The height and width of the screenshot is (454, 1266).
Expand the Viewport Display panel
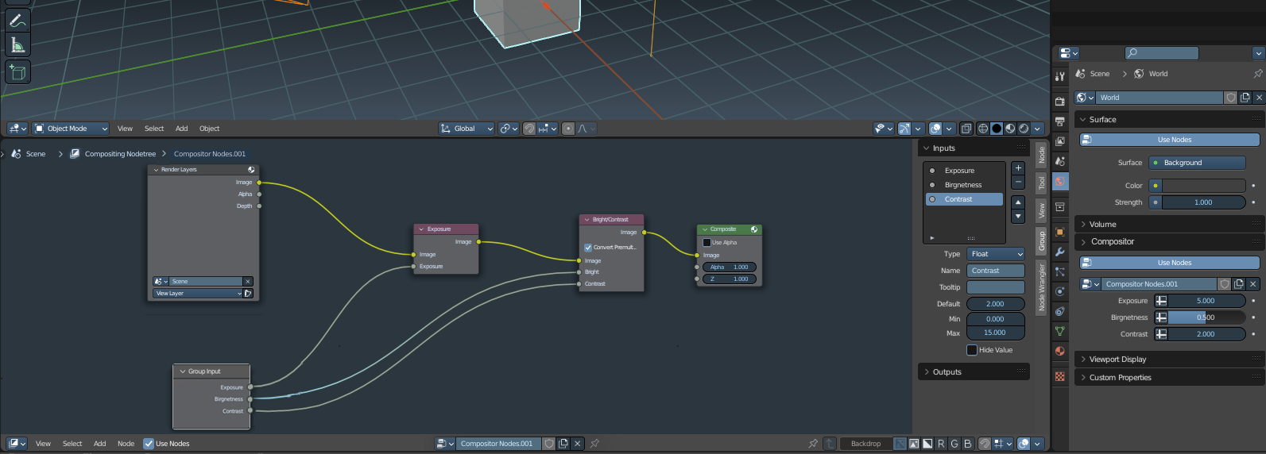(x=1169, y=360)
